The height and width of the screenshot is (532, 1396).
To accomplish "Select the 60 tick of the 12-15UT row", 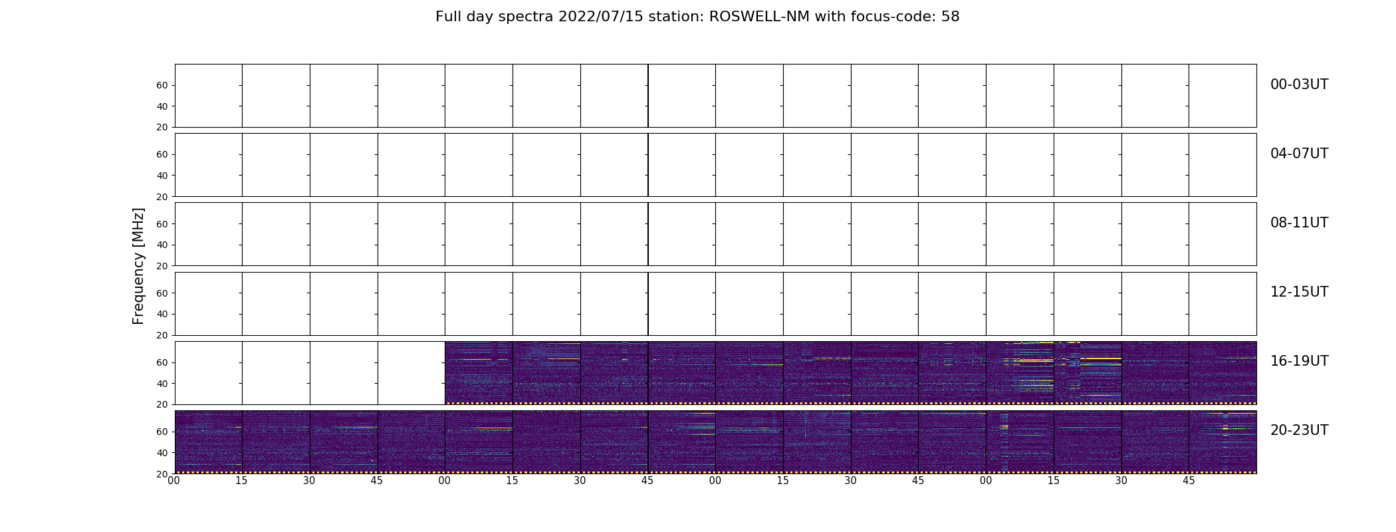I will pyautogui.click(x=162, y=293).
